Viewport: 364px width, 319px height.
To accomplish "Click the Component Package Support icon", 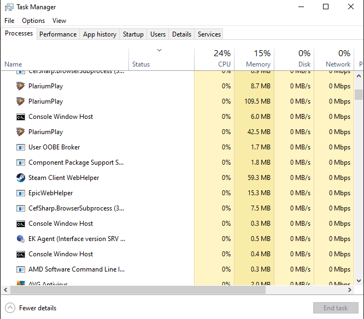I will point(20,162).
